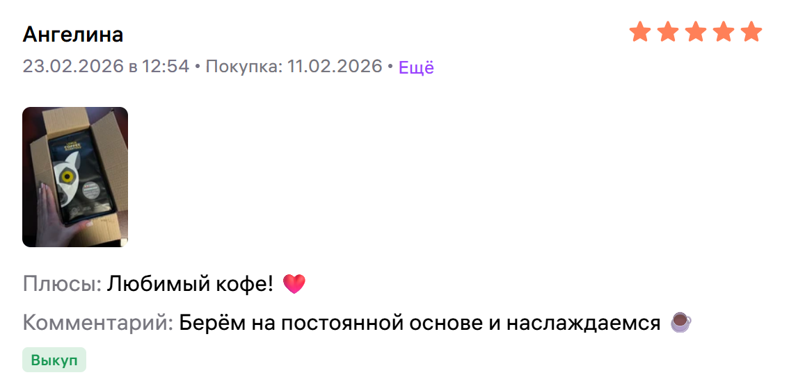Click the "Комментарий:" label

pyautogui.click(x=98, y=323)
